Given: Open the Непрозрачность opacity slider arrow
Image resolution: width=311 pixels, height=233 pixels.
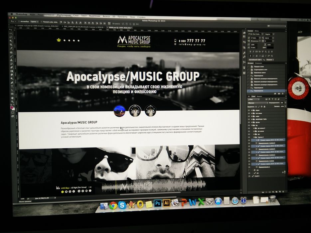Looking at the screenshot, I should pyautogui.click(x=285, y=103).
